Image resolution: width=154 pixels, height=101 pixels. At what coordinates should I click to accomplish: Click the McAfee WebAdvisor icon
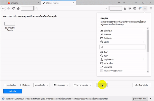[x=102, y=71]
